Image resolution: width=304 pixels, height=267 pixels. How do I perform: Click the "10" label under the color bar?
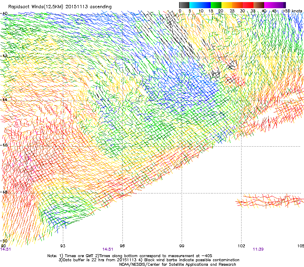tap(201, 11)
